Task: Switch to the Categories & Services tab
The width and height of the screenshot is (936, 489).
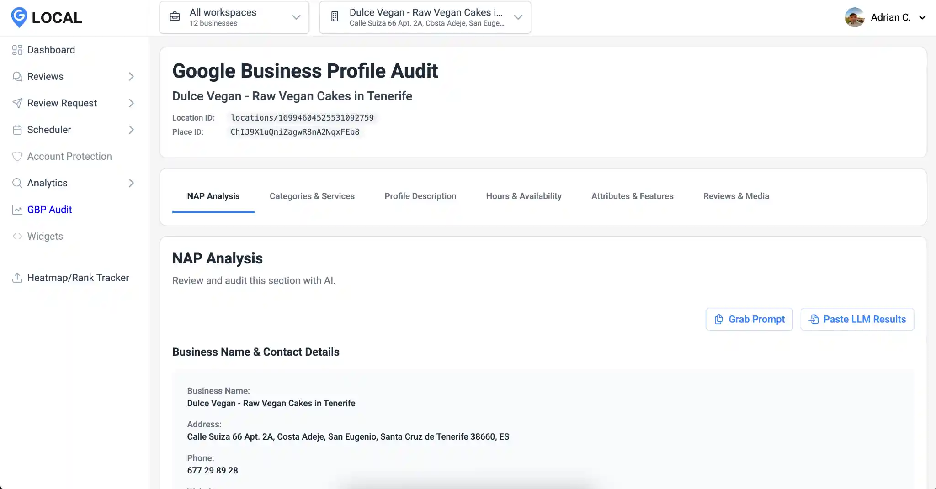Action: [312, 196]
